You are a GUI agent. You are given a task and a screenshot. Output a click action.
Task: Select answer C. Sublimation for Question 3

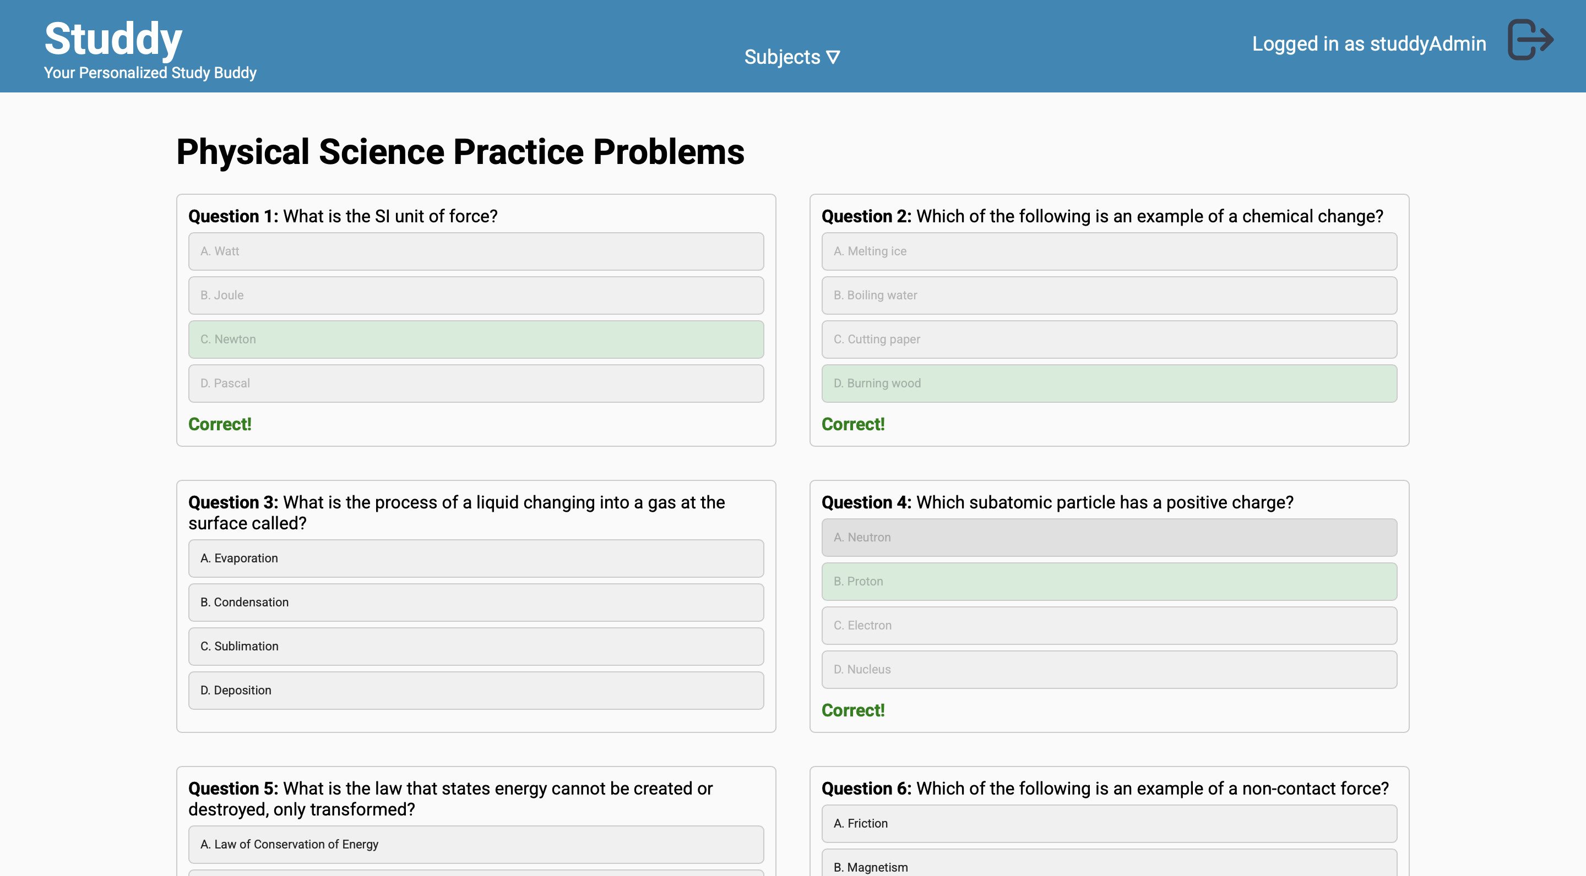(x=475, y=645)
